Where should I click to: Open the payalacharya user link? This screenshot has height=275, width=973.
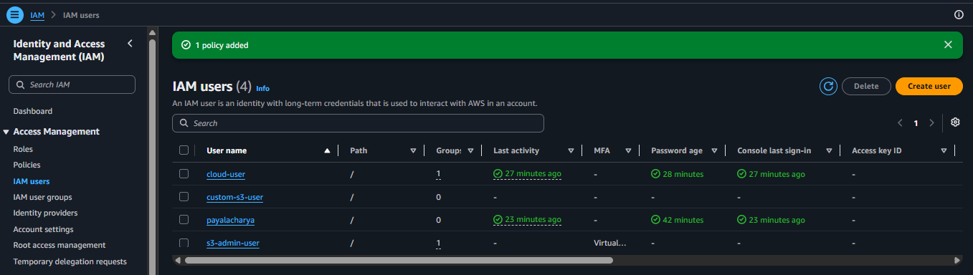(230, 220)
